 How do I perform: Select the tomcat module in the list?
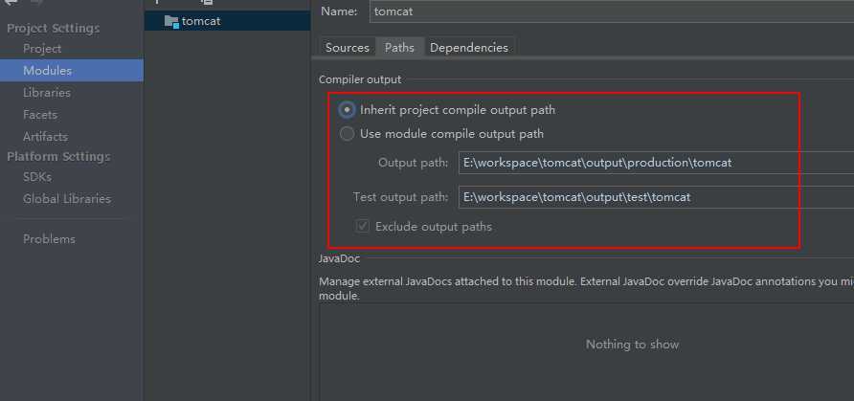point(227,21)
